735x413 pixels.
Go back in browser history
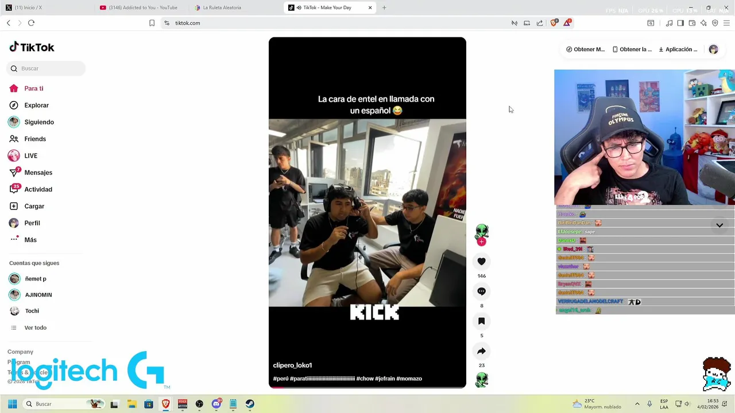tap(8, 23)
